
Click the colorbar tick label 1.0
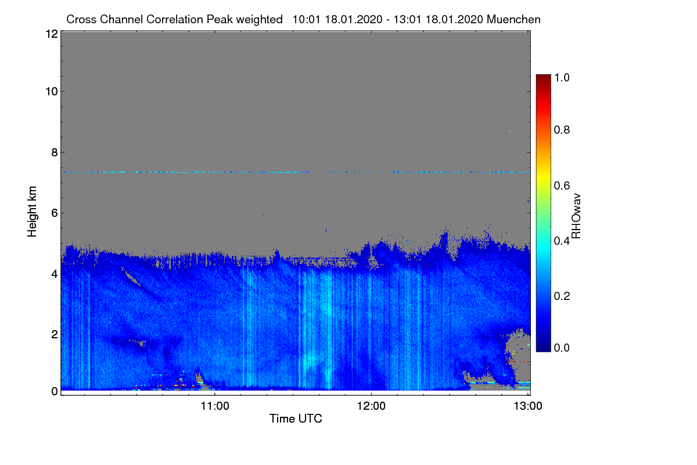click(x=562, y=76)
